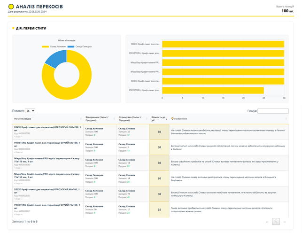Click the donut chart title Обсяг зі складів
302x239 pixels.
[67, 41]
